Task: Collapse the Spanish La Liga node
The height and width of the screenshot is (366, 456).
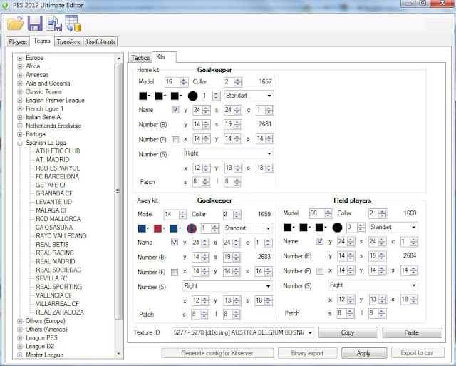Action: tap(19, 143)
